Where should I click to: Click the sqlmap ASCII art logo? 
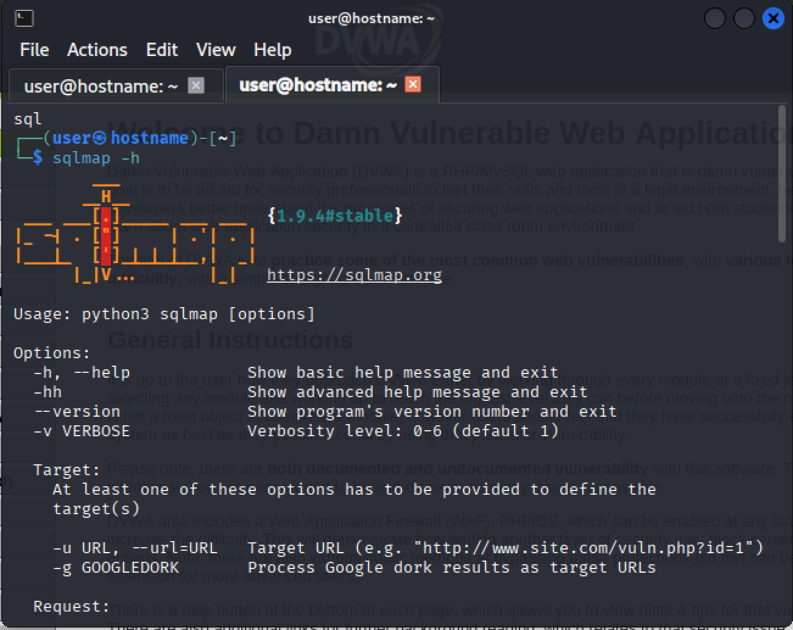135,233
